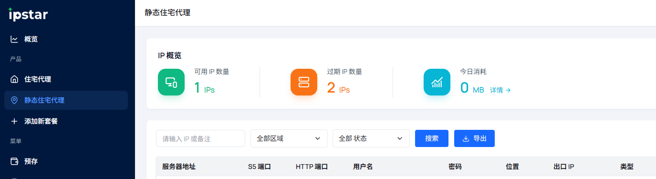Image resolution: width=656 pixels, height=179 pixels.
Task: Click the 2 IPs expired count
Action: (x=338, y=88)
